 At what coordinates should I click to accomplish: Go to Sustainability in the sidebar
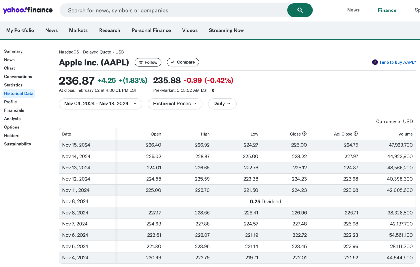17,144
